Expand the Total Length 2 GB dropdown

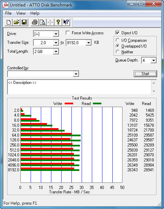pos(56,51)
